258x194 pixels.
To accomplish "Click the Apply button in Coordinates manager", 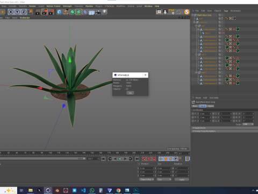I will point(182,179).
